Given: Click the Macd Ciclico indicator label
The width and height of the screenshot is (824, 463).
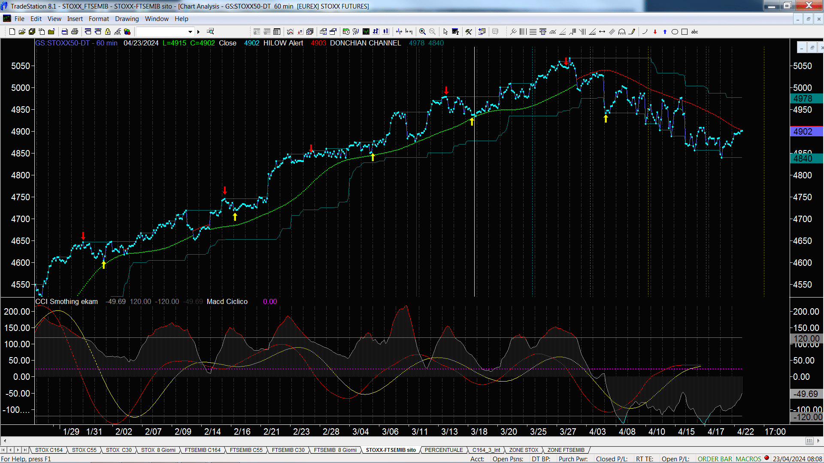Looking at the screenshot, I should pyautogui.click(x=227, y=302).
